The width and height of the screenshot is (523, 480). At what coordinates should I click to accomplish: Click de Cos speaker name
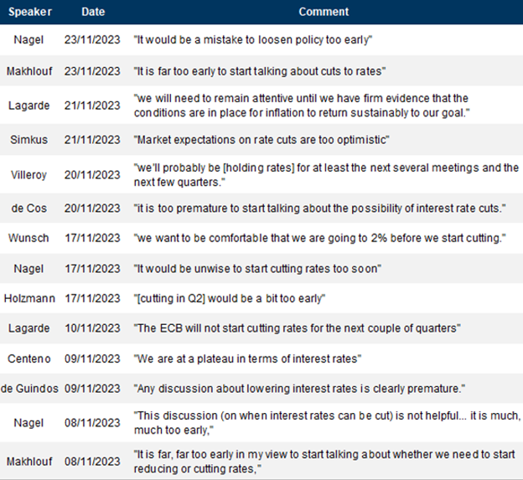coord(29,209)
